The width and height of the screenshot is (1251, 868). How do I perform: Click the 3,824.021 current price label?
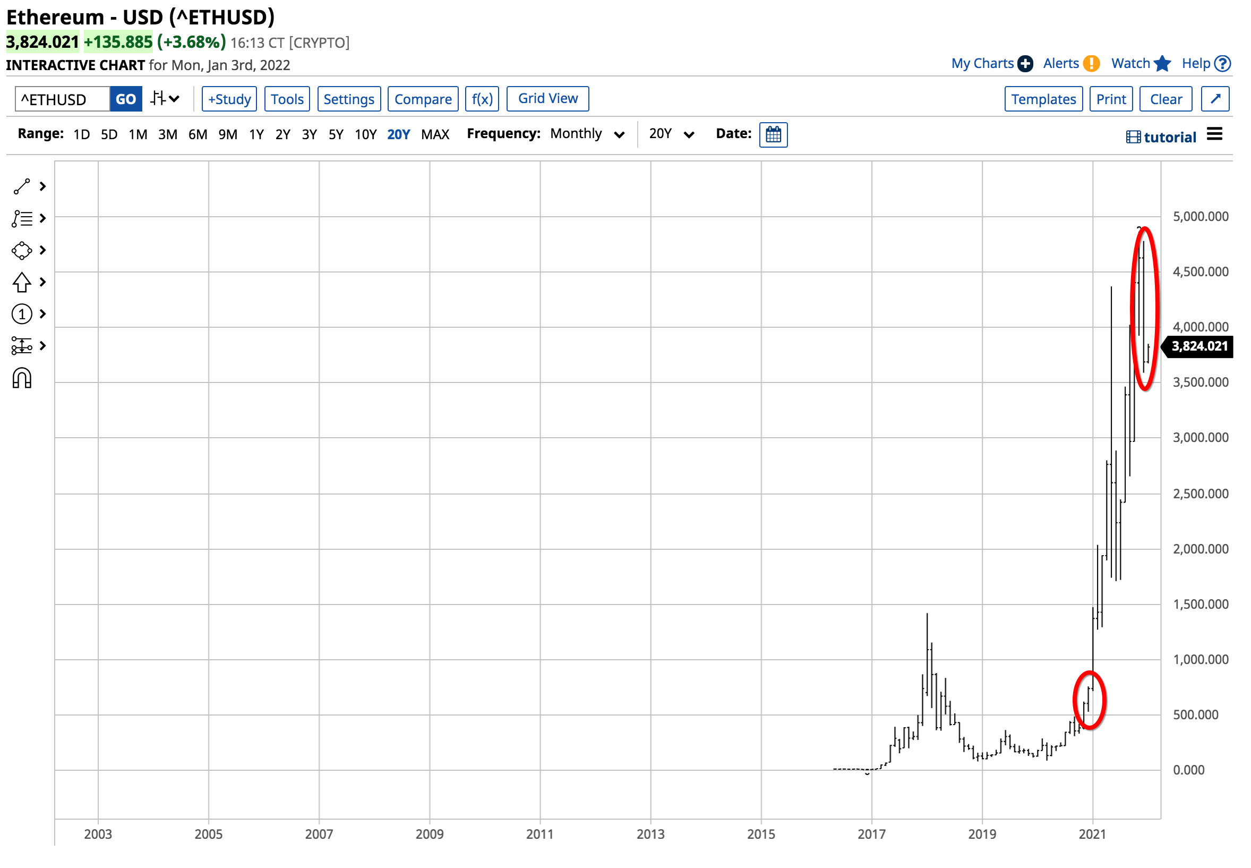coord(1198,346)
